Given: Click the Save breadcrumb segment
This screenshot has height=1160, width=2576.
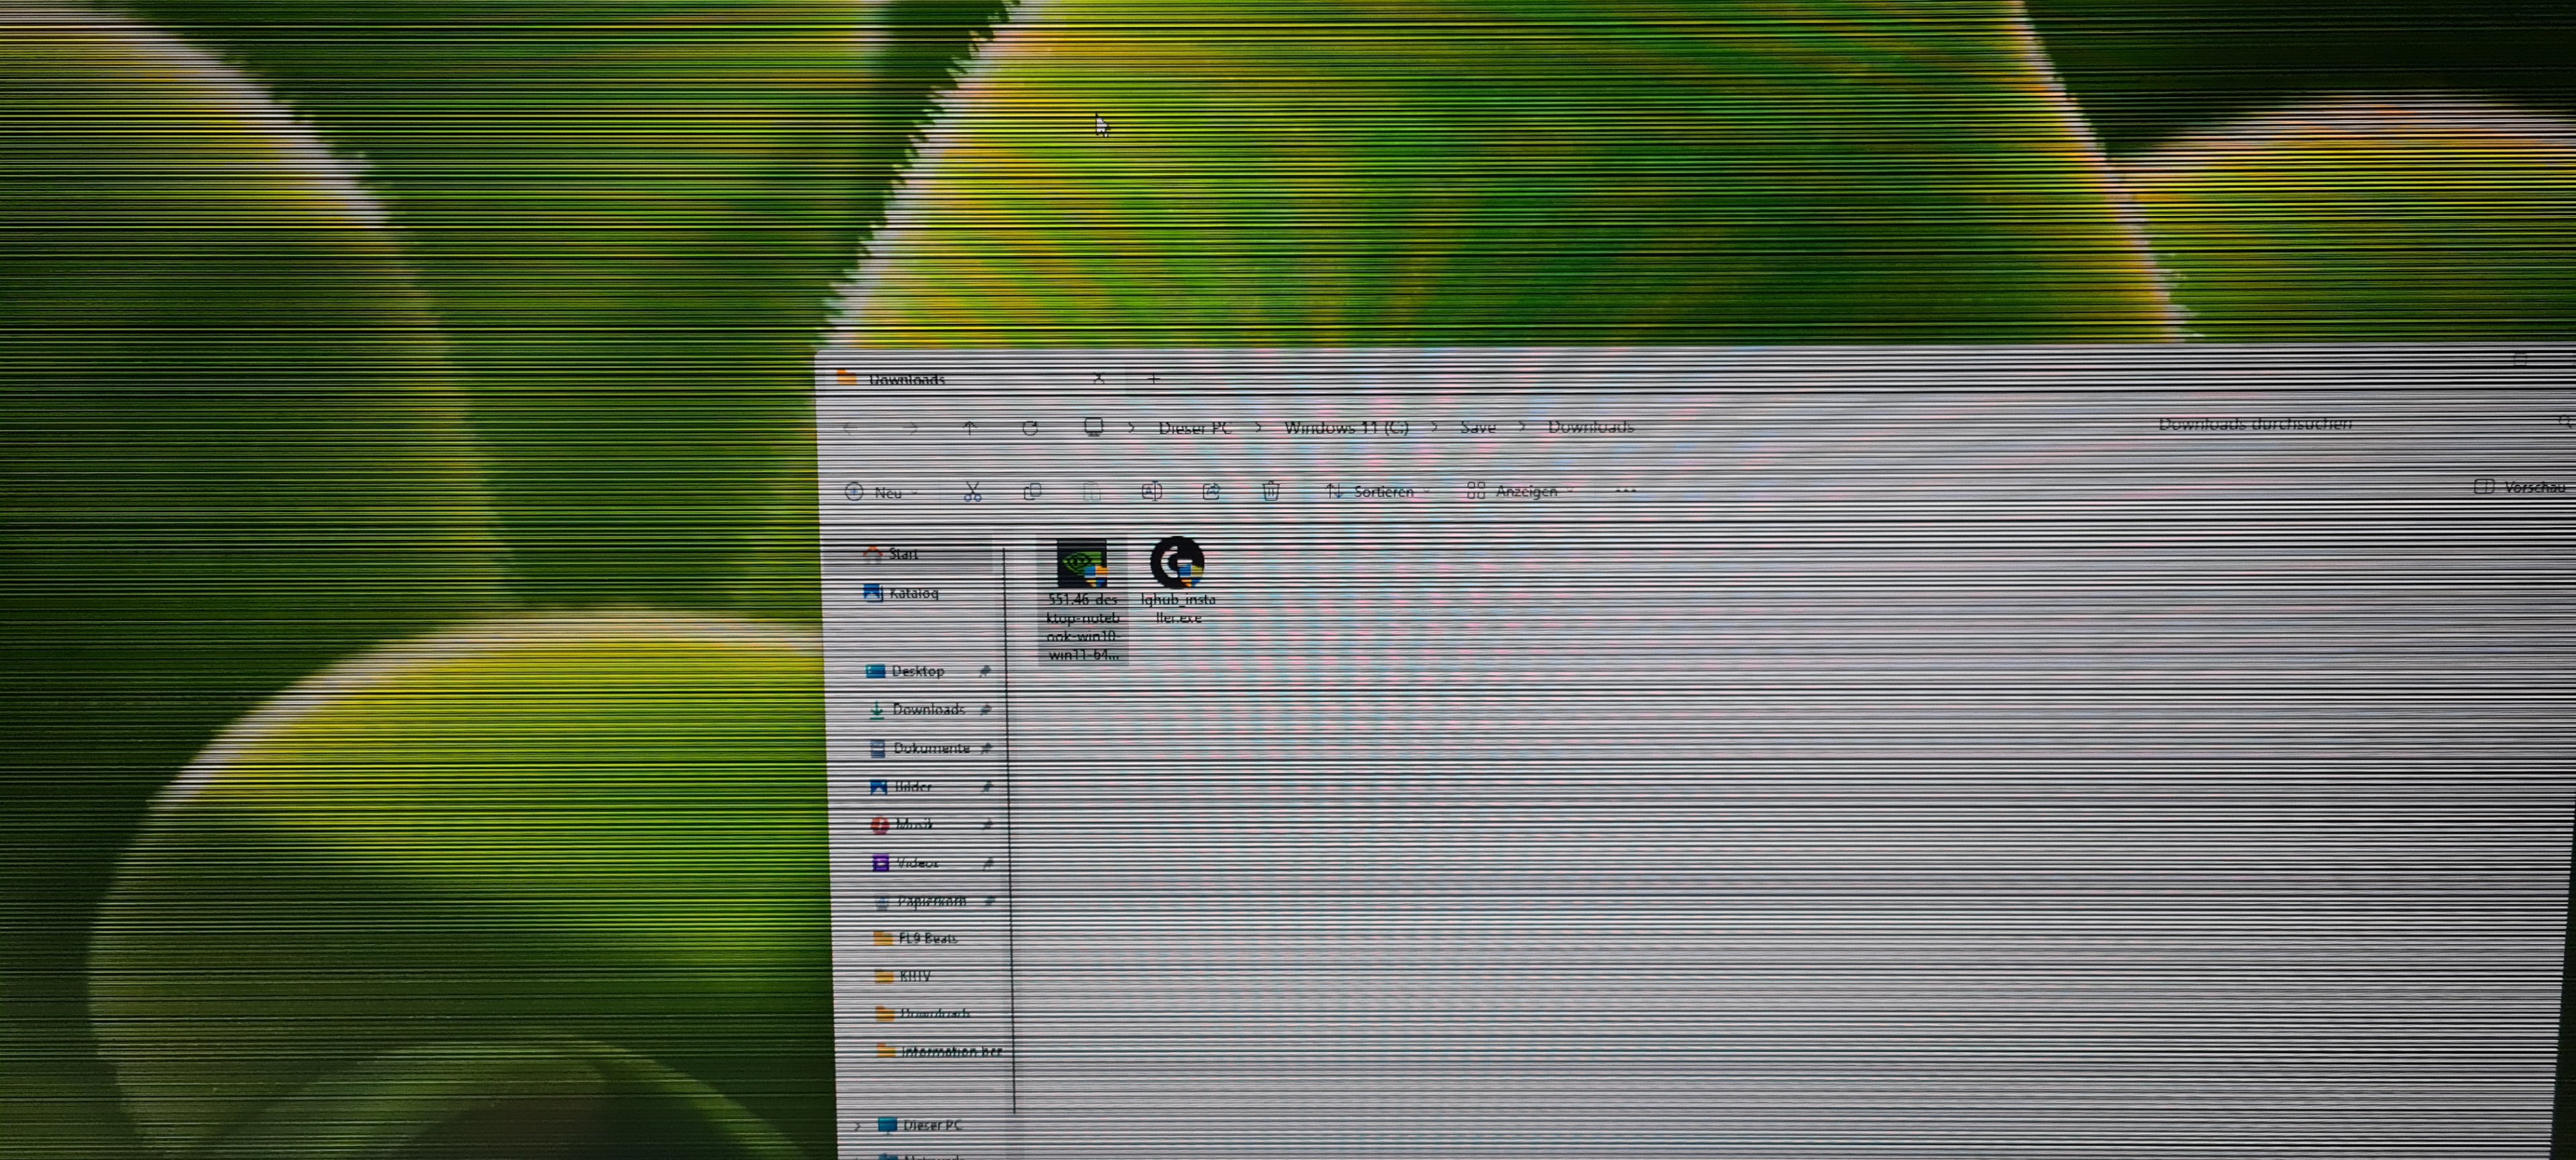Looking at the screenshot, I should pyautogui.click(x=1477, y=426).
